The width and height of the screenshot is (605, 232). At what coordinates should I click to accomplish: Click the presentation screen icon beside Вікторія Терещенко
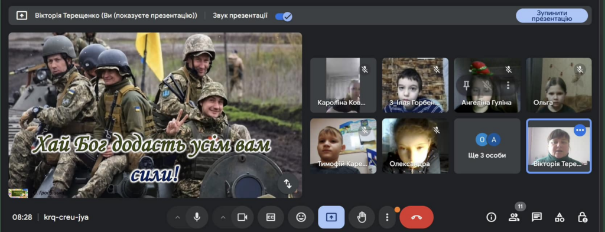click(22, 16)
